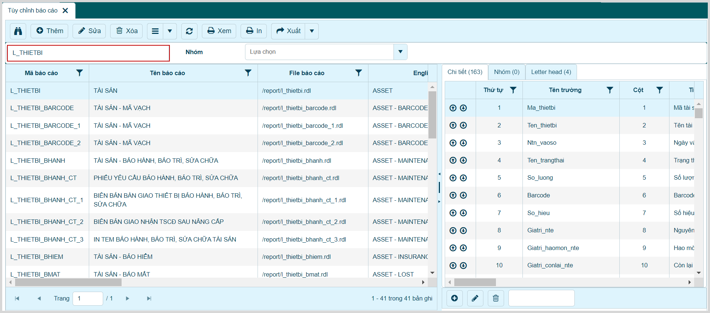Click PHIẾU YÊU CẦU BẢO HÀNH cell

click(x=173, y=178)
